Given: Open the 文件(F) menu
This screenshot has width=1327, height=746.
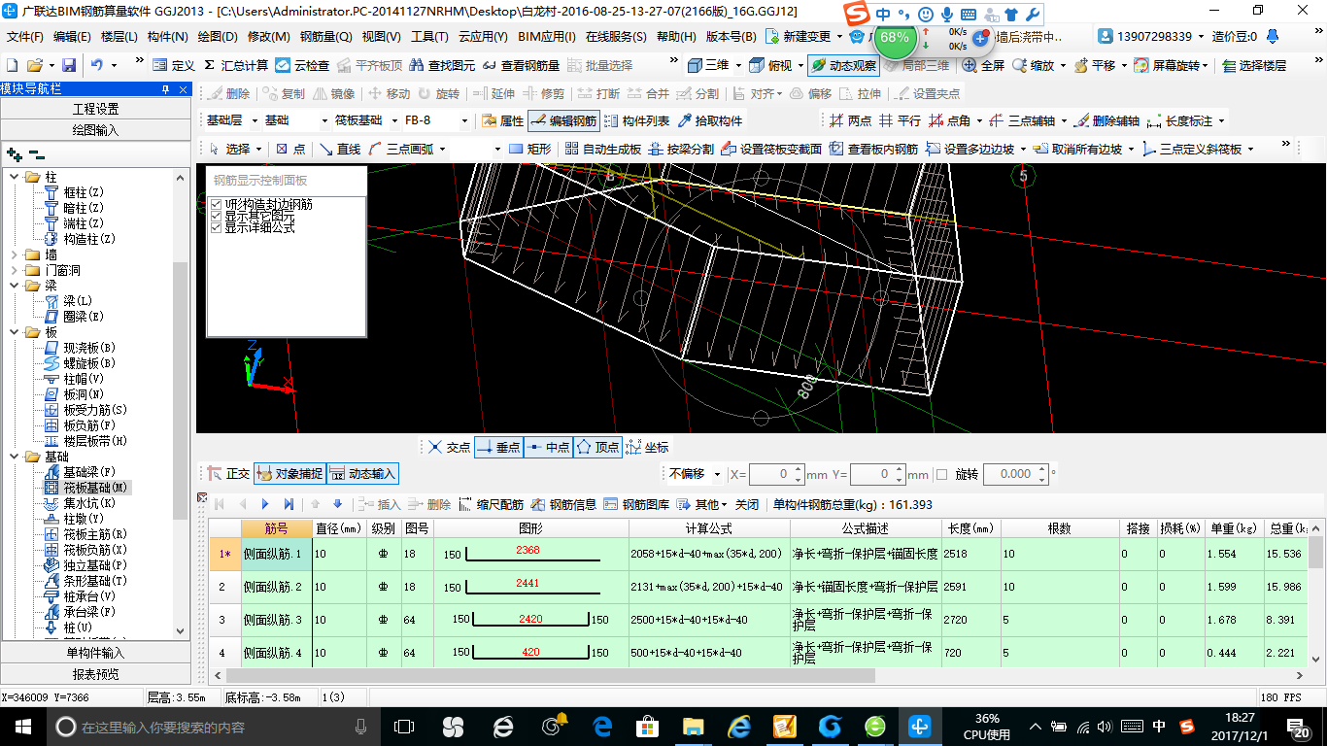Looking at the screenshot, I should pos(25,37).
